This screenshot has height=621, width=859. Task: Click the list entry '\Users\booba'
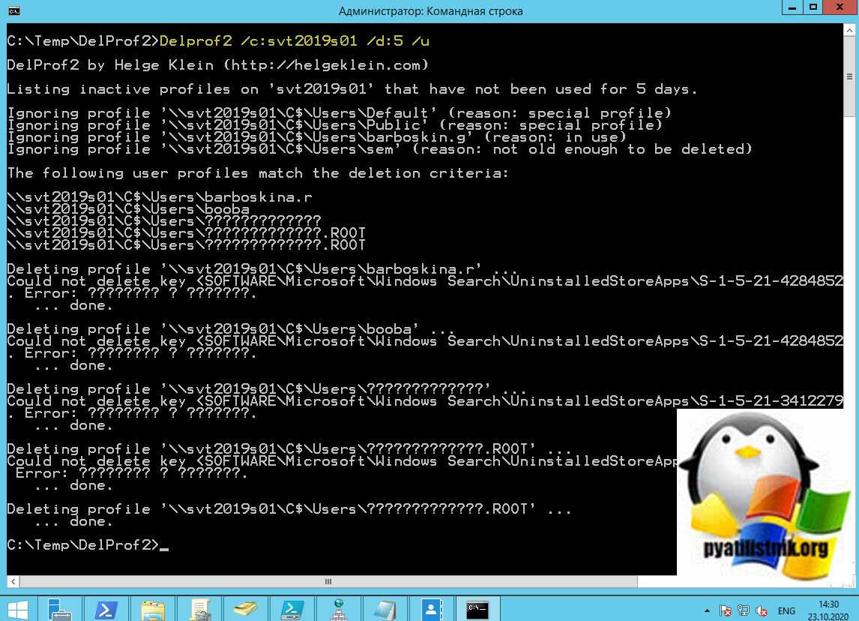point(128,209)
